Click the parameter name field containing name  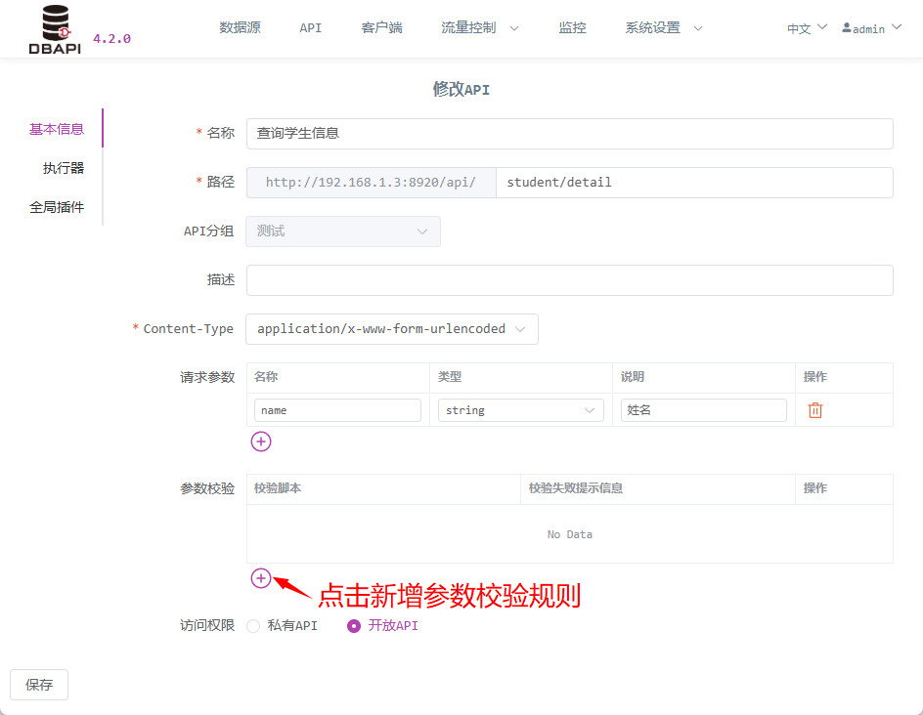[x=338, y=410]
